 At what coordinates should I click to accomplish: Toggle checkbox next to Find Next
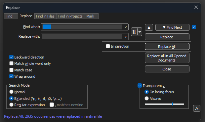[x=194, y=27]
